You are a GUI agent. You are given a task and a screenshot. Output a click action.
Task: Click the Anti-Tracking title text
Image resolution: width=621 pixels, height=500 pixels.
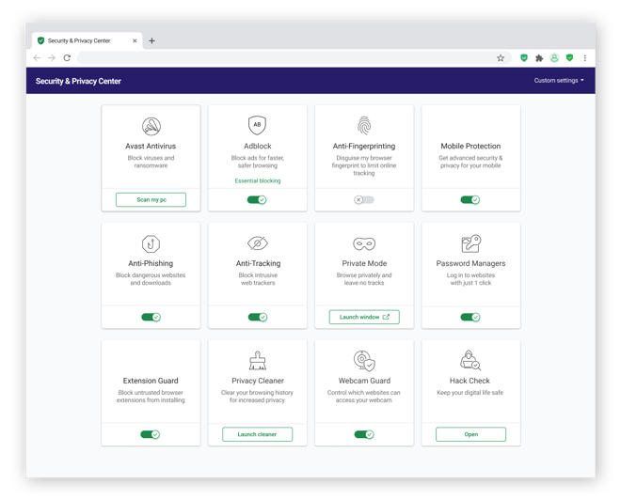coord(258,263)
